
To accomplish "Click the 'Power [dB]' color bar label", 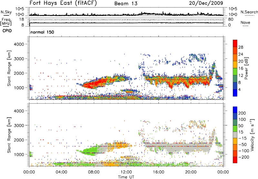I will (x=246, y=68).
